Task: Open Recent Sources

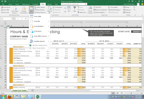Action: point(40,12)
